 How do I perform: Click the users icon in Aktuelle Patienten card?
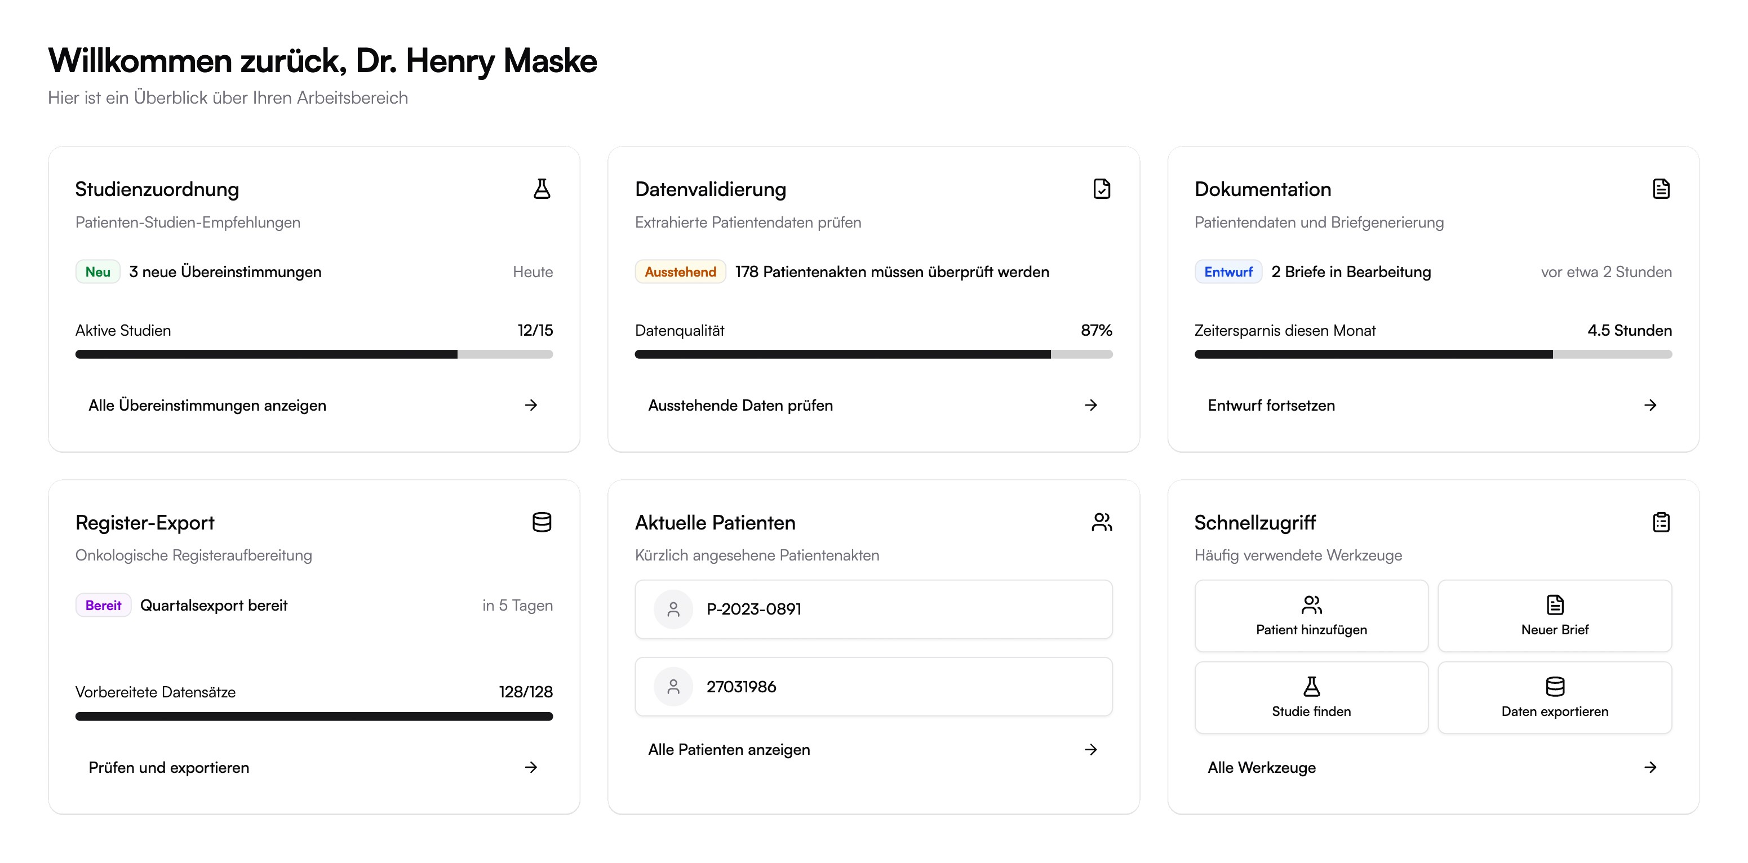click(1101, 522)
